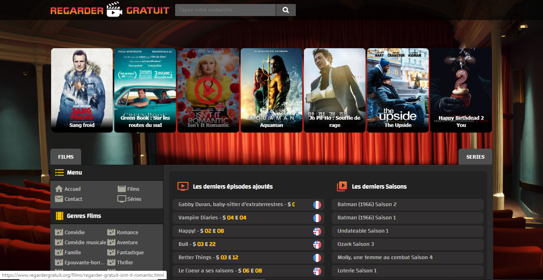Screen dimensions: 543x280
Task: Click the French flag on Vampire Diaries row
Action: point(317,218)
